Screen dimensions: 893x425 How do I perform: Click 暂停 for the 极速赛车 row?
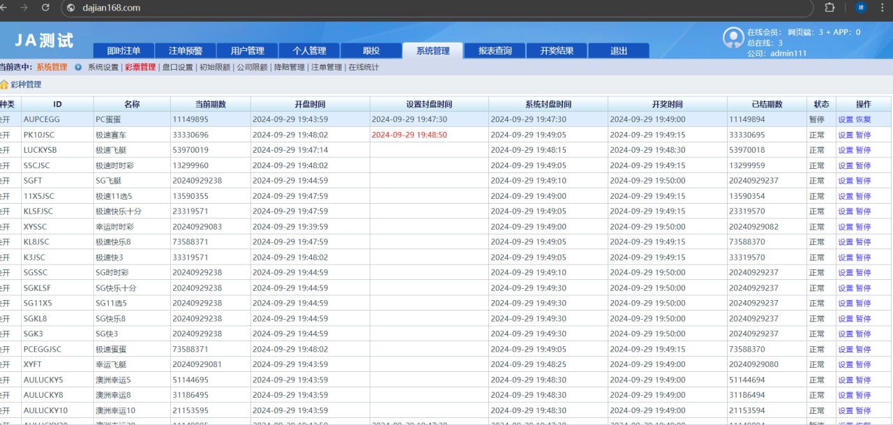coord(863,135)
